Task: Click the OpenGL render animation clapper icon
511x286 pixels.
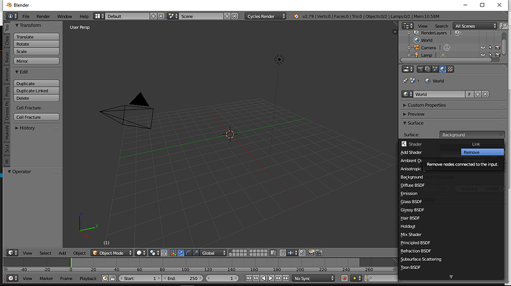Action: coord(318,253)
